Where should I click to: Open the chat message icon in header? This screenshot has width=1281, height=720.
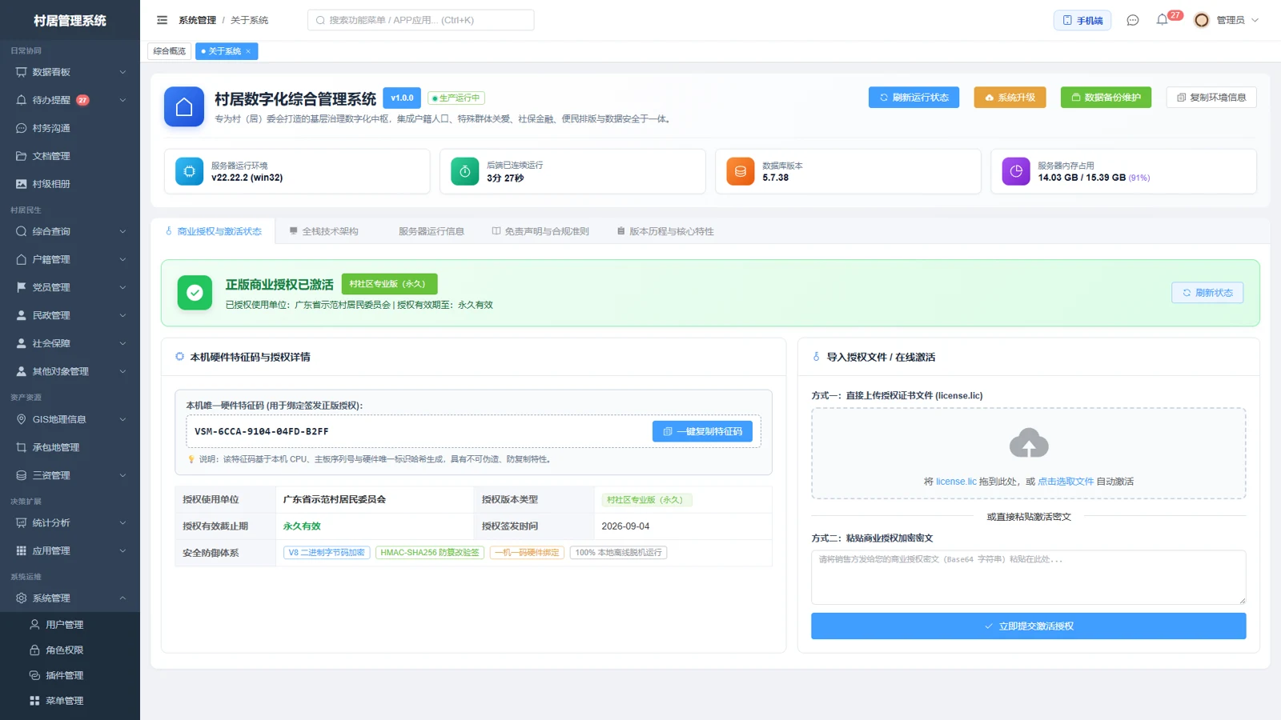point(1132,20)
